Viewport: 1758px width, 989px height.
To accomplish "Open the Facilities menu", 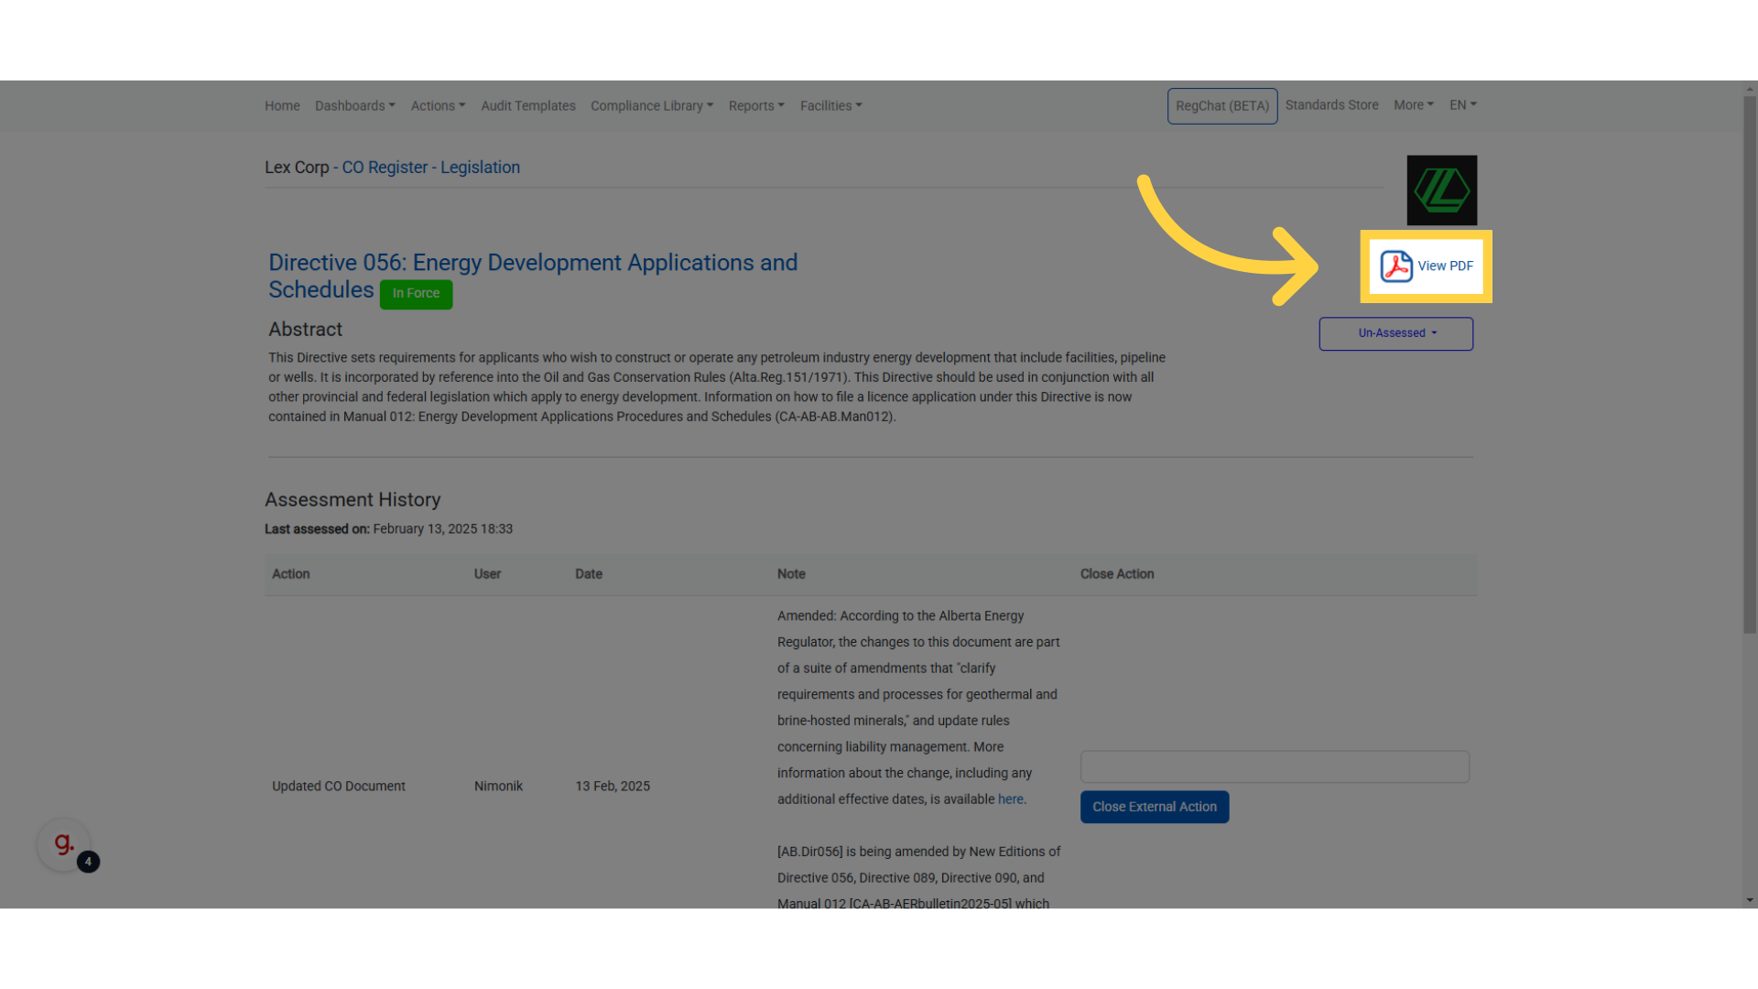I will [x=830, y=106].
